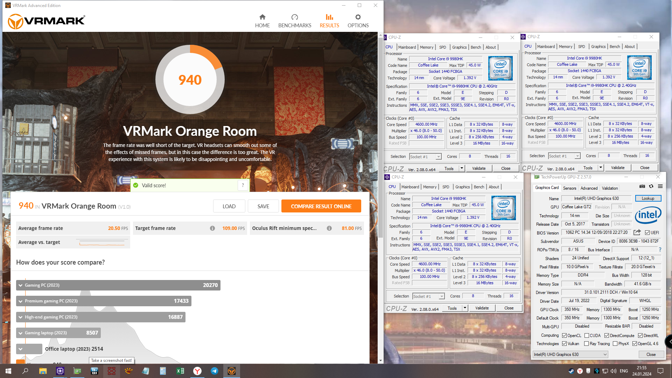This screenshot has height=378, width=672.
Task: Toggle the Ray Tracing checkbox in GPU-Z
Action: 587,344
